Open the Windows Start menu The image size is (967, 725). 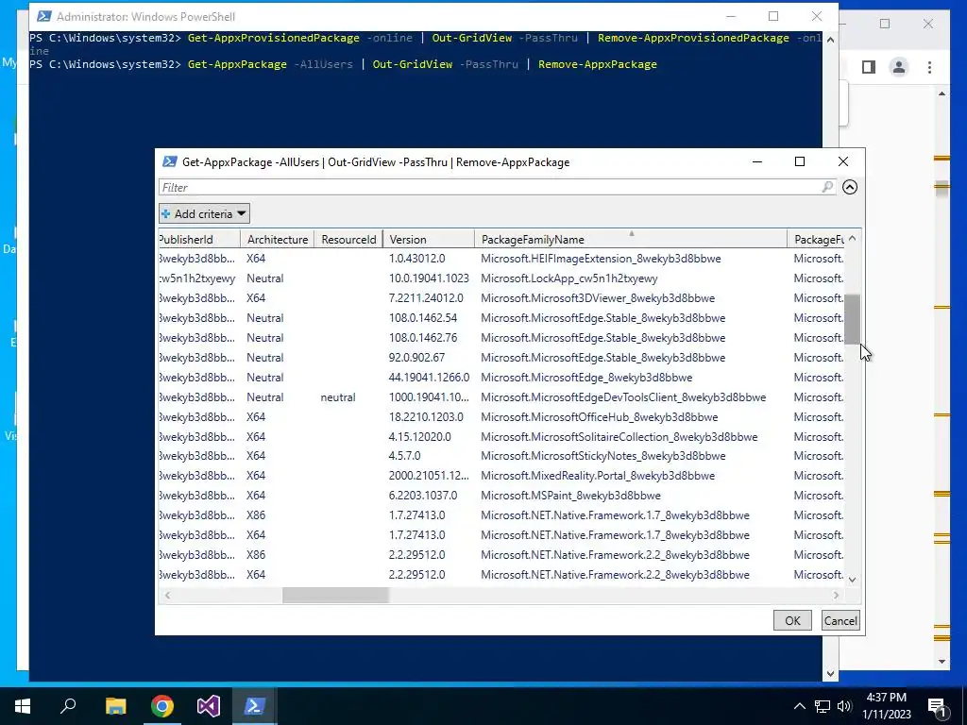23,706
